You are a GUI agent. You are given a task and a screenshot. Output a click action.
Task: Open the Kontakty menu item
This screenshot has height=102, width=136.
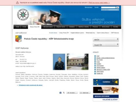[116, 27]
